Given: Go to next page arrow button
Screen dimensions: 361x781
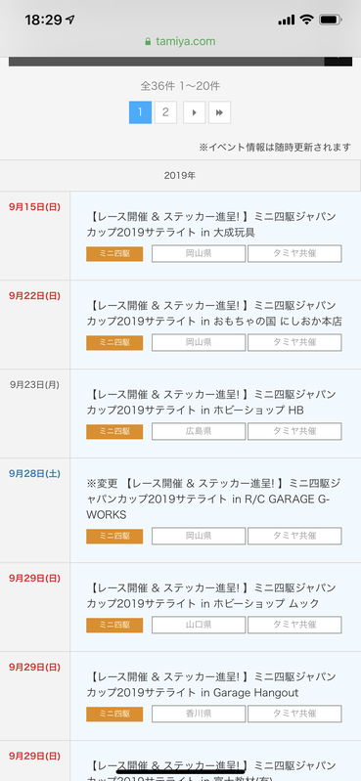Looking at the screenshot, I should pyautogui.click(x=195, y=112).
